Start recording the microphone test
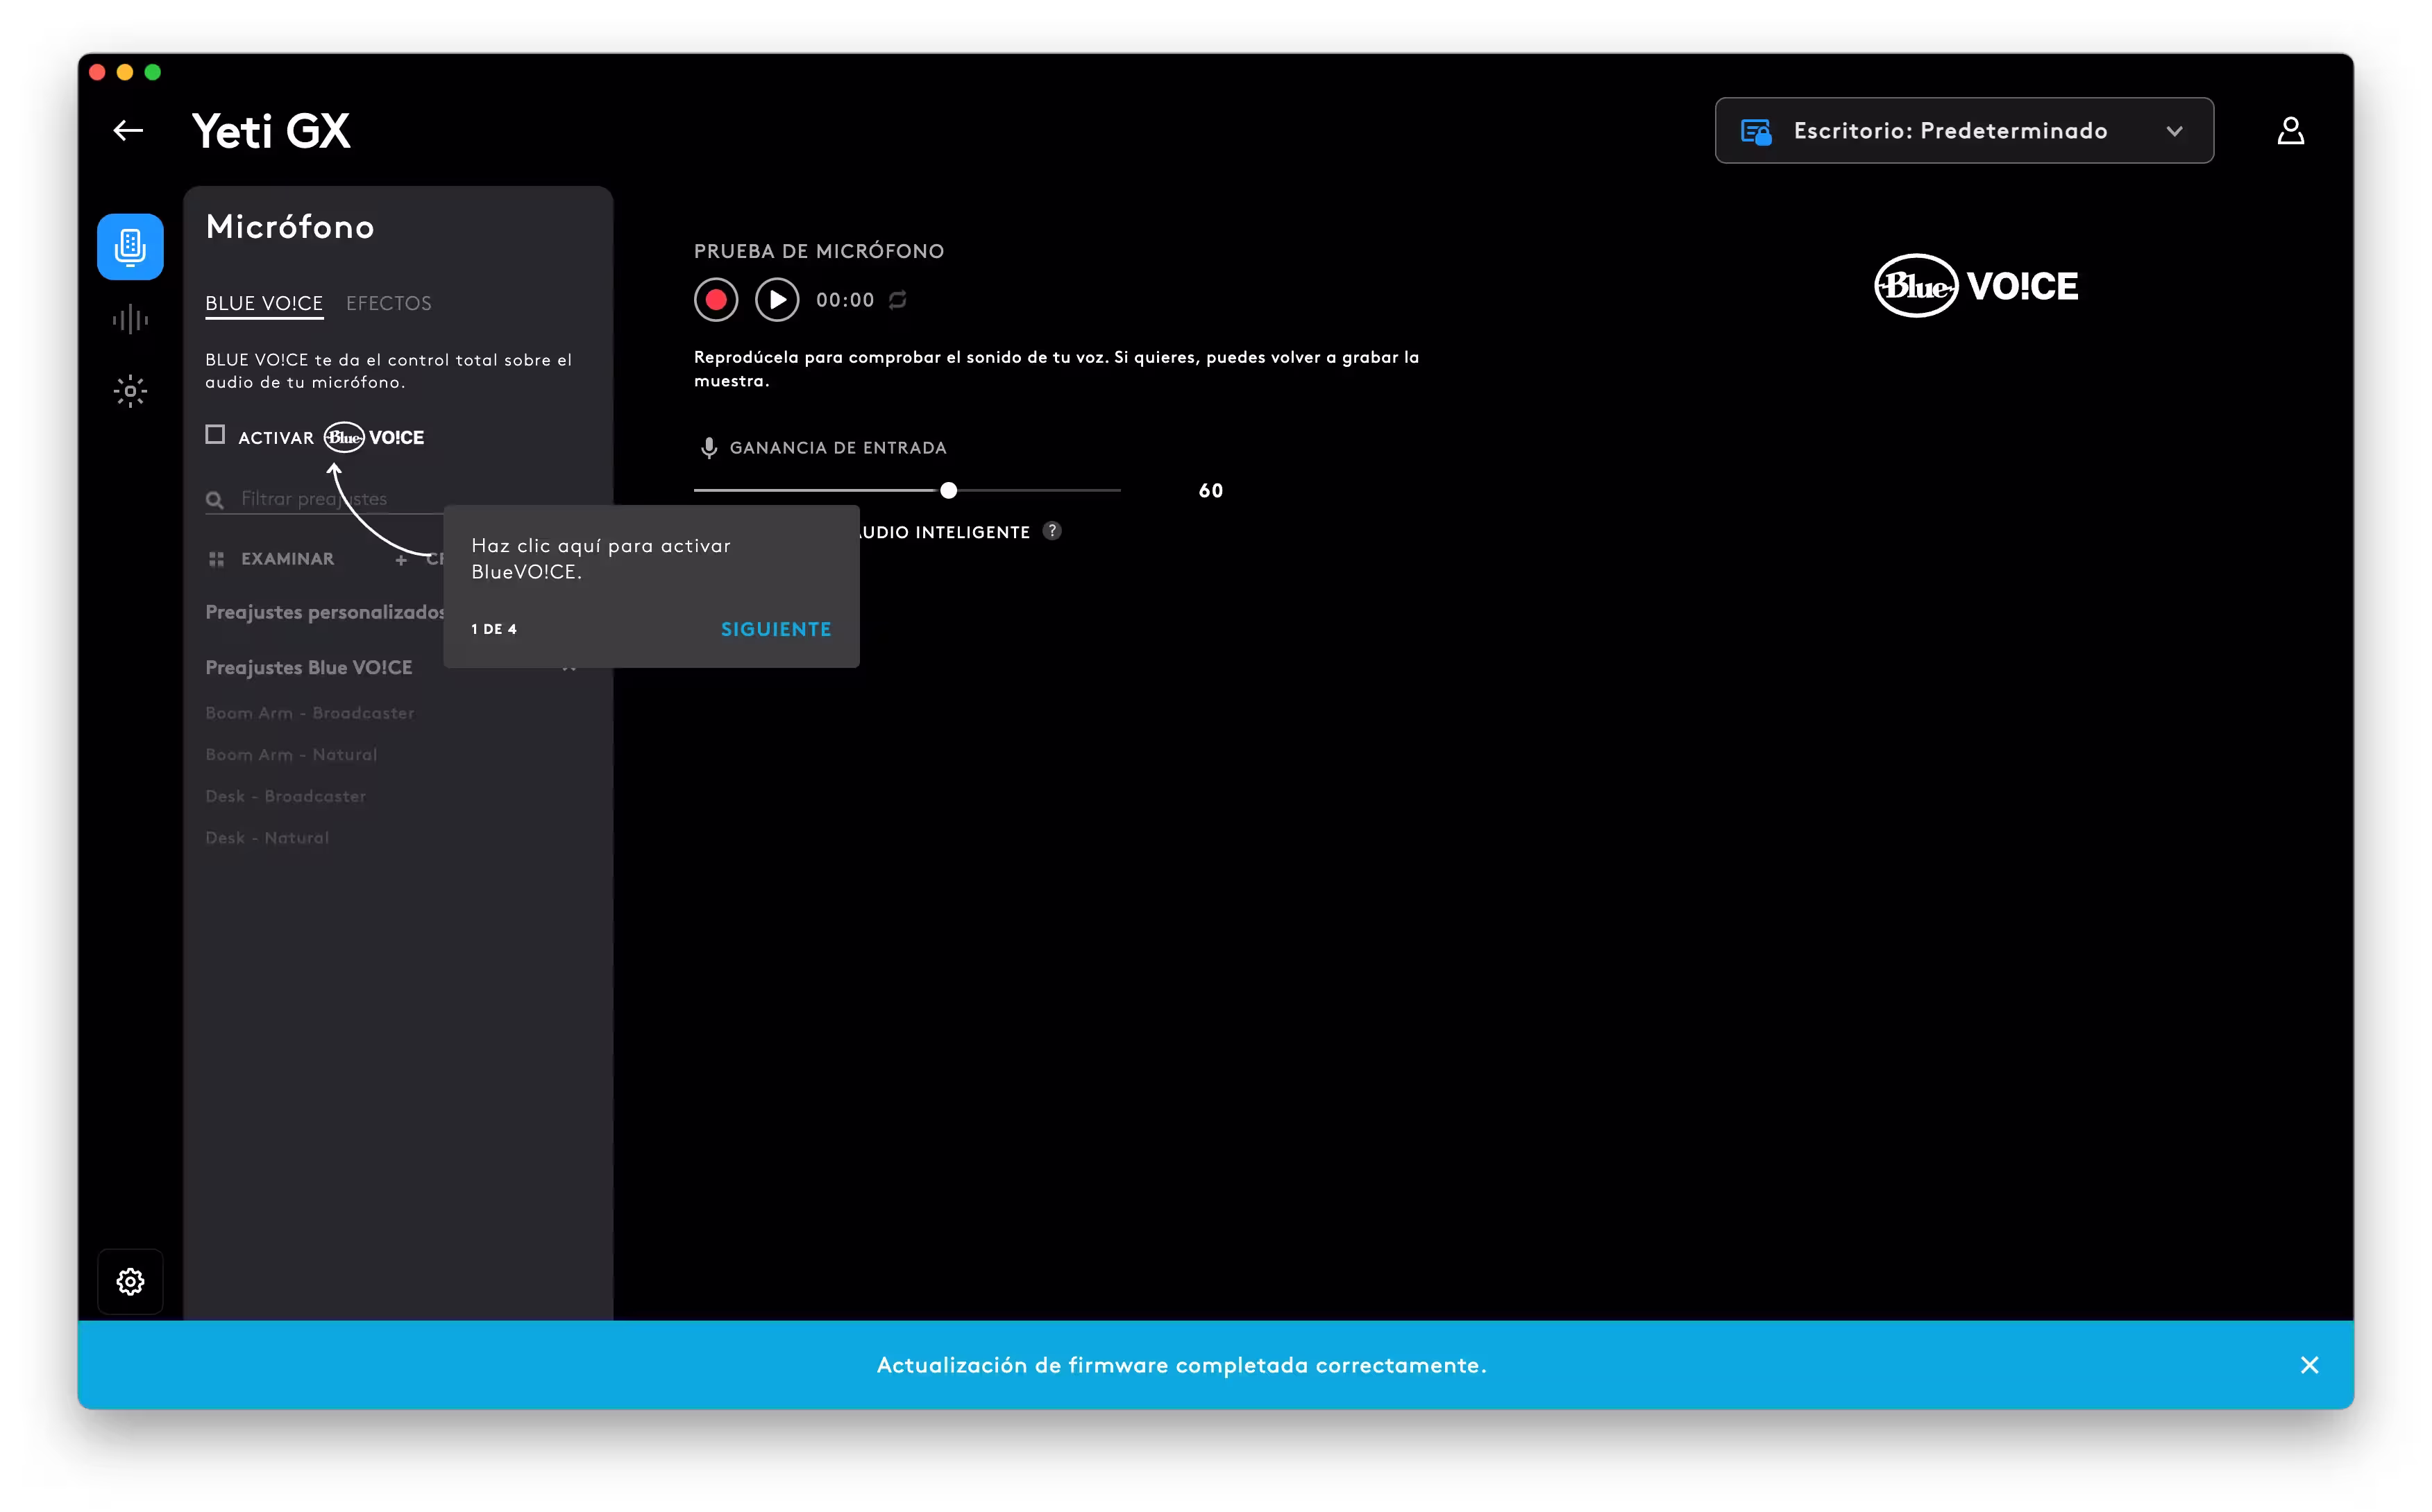Image resolution: width=2432 pixels, height=1512 pixels. pos(716,300)
